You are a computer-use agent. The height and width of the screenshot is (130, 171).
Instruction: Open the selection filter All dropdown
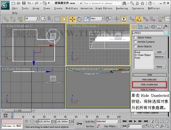(38, 18)
